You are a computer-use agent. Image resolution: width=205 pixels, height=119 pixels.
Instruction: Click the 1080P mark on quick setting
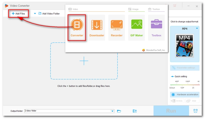click(187, 81)
